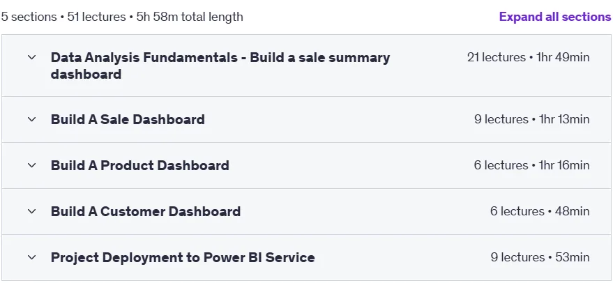Select the Build A Customer Dashboard heading
Screen dimensions: 613x283
[x=146, y=211]
